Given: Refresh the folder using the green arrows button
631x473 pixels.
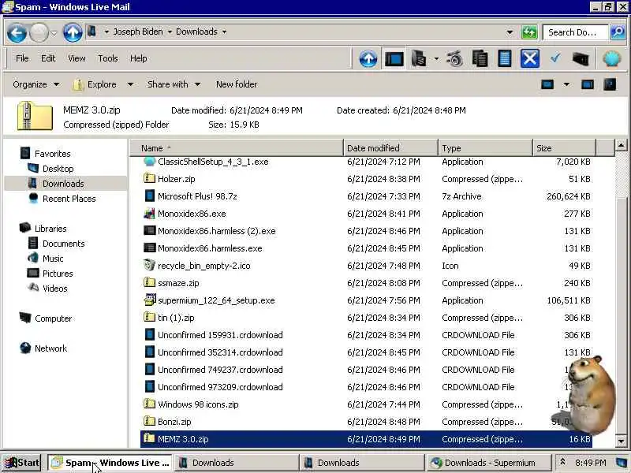Looking at the screenshot, I should coord(529,32).
